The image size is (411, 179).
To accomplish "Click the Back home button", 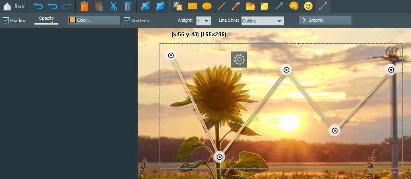I will 14,6.
